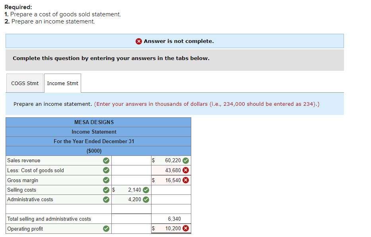Viewport: 371px width, 237px height.
Task: Select the Sales revenue row label
Action: (x=24, y=161)
